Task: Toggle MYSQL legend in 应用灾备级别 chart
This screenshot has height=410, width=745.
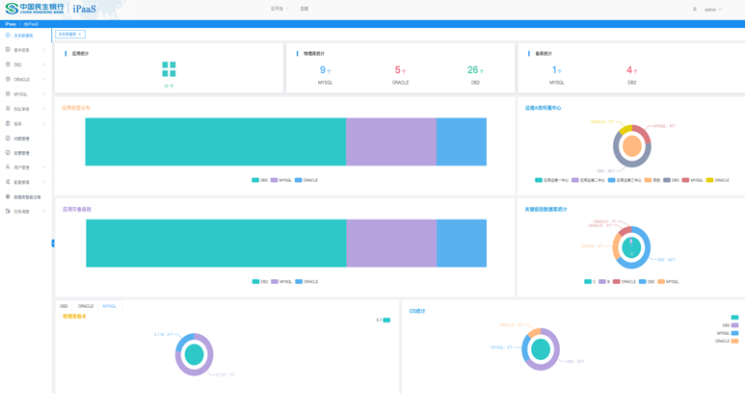Action: pyautogui.click(x=281, y=282)
